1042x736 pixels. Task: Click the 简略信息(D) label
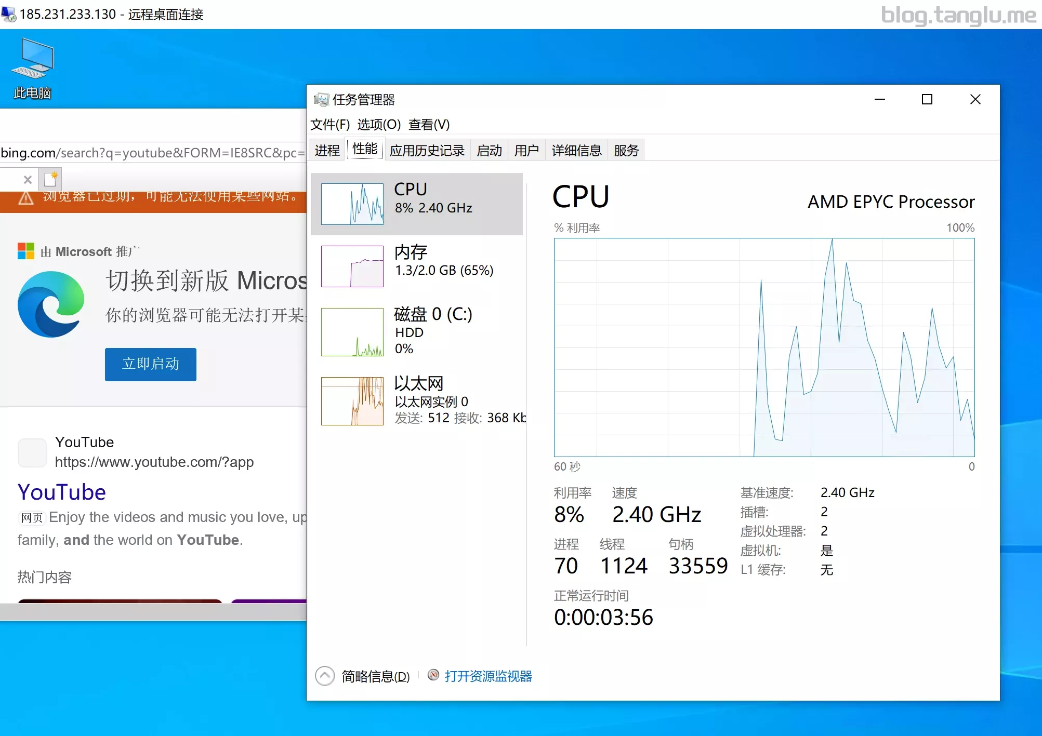pyautogui.click(x=376, y=676)
